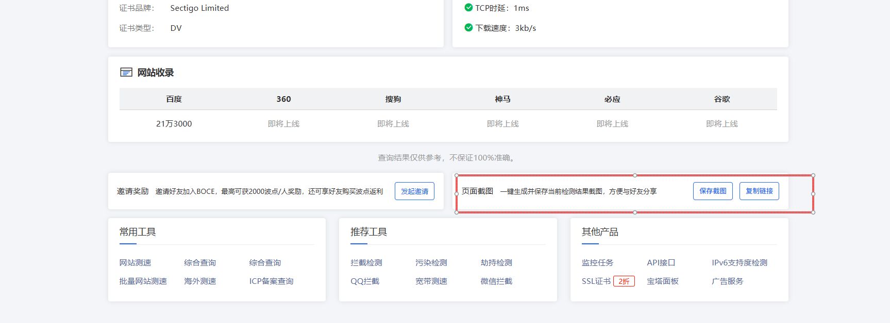Screen dimensions: 890x323
Task: Click the 百度 column header
Action: 174,99
